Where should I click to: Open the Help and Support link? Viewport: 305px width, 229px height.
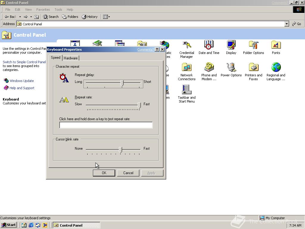(22, 88)
